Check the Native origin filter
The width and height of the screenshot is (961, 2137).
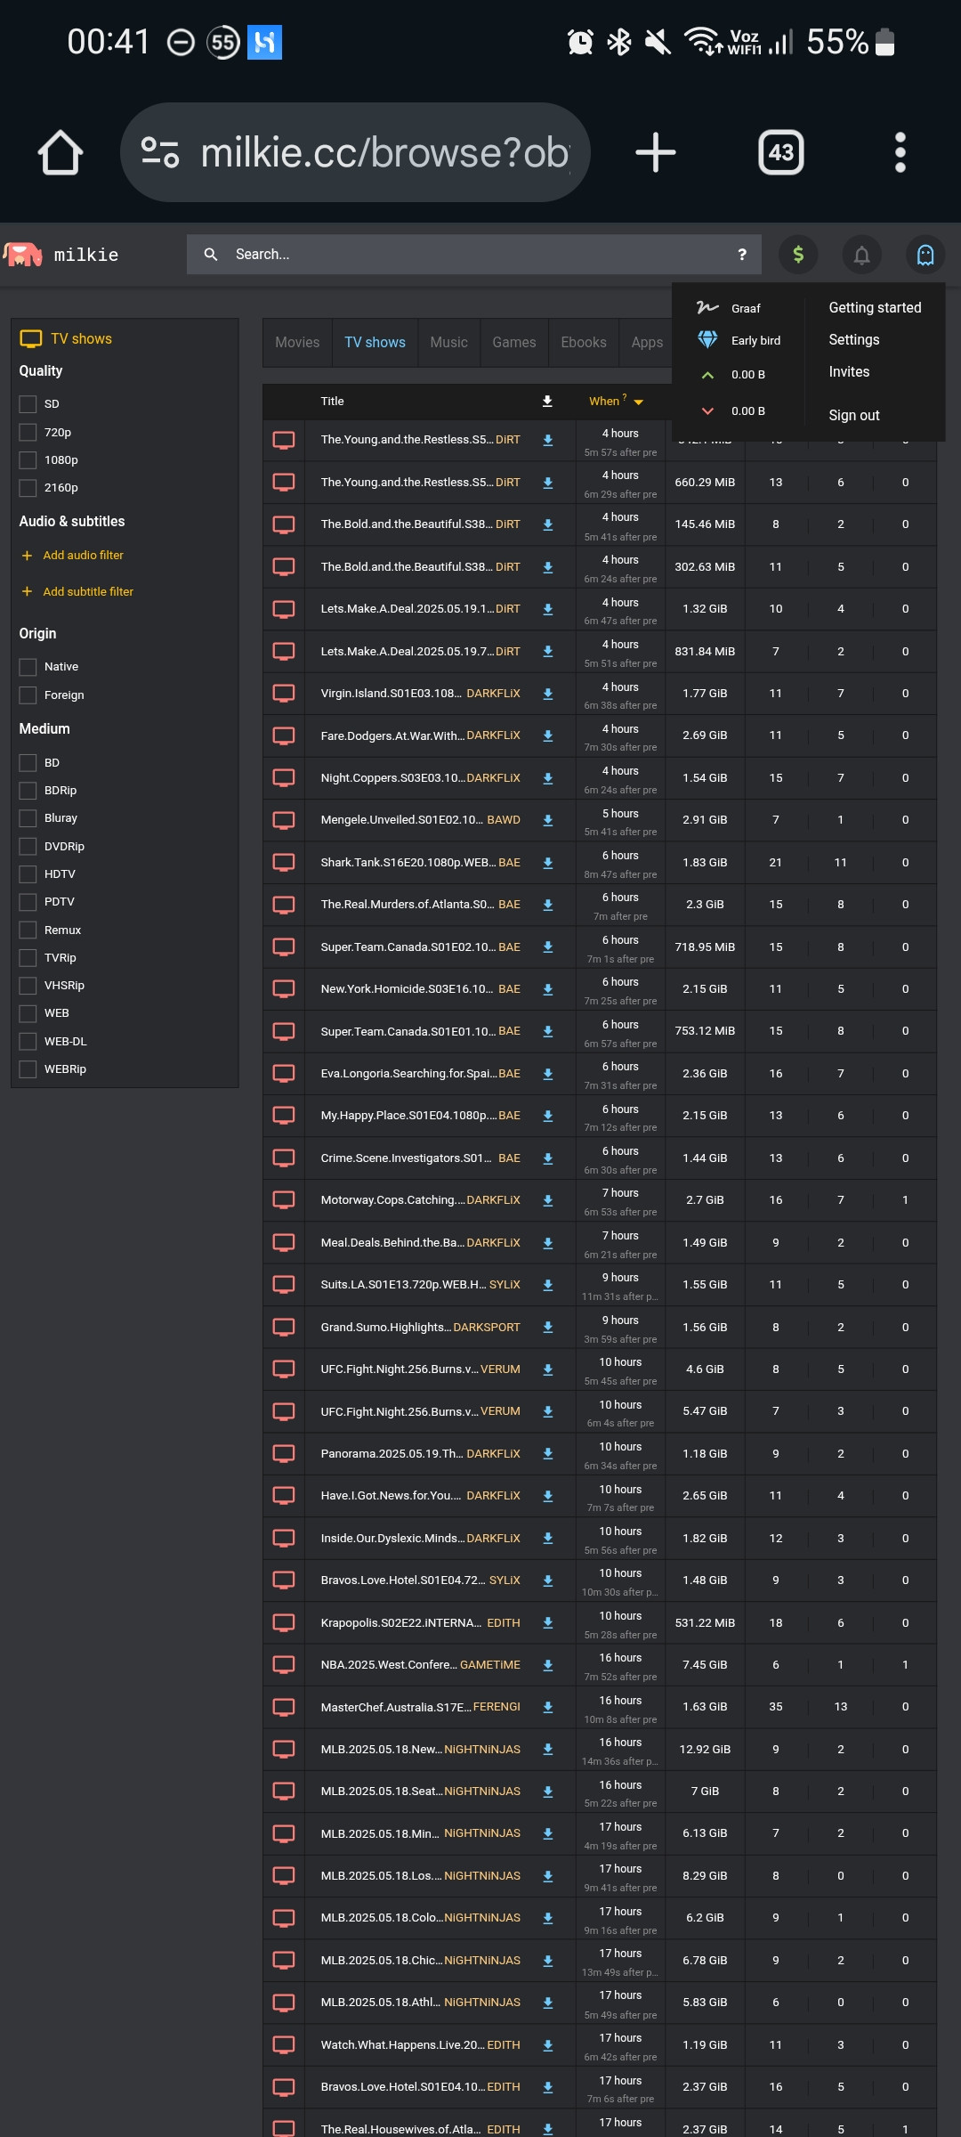pos(28,667)
